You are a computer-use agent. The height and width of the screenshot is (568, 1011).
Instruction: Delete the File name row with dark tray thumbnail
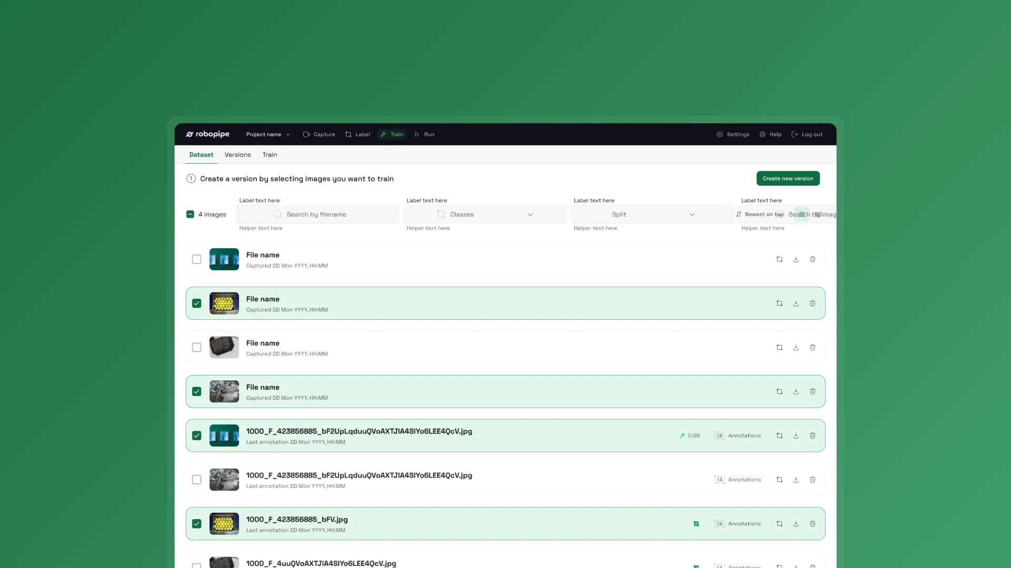click(812, 348)
